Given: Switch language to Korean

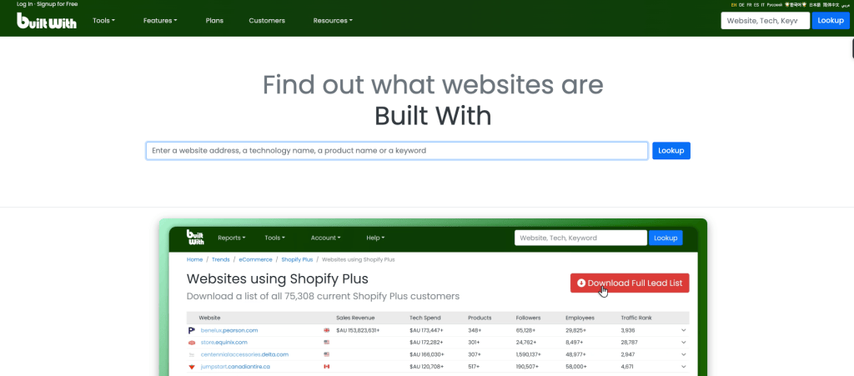Looking at the screenshot, I should [x=795, y=5].
